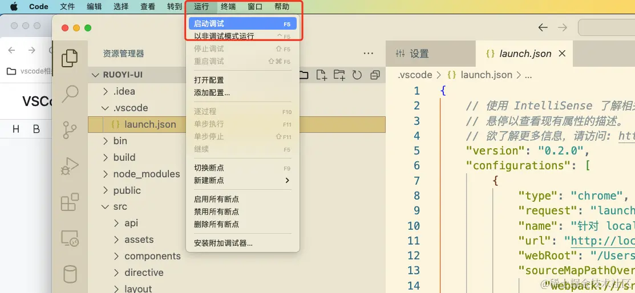The image size is (635, 293).
Task: Open the 选择 menu
Action: pyautogui.click(x=121, y=6)
